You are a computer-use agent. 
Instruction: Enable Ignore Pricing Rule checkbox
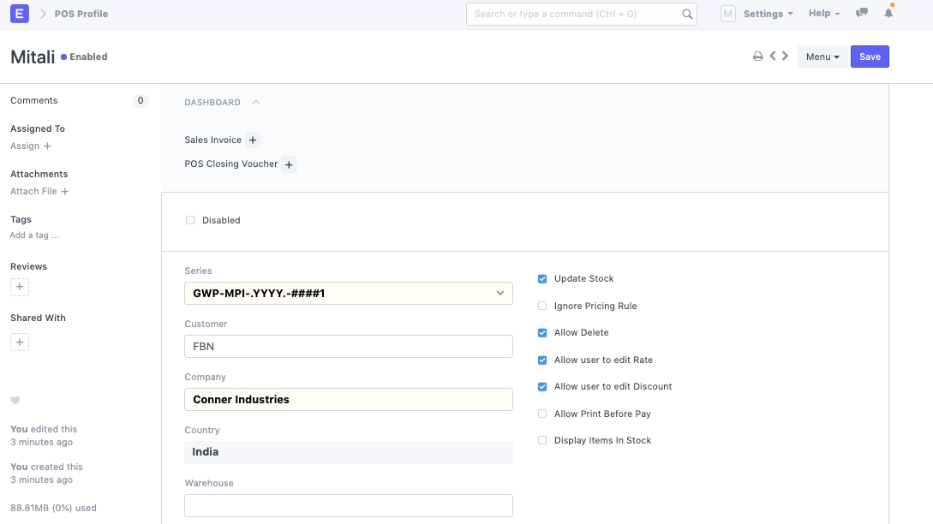[x=542, y=306]
